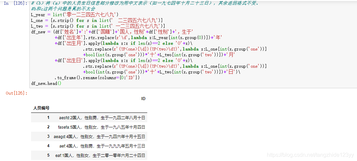Click the Out[126] output prompt label
The height and width of the screenshot is (161, 357).
click(17, 93)
